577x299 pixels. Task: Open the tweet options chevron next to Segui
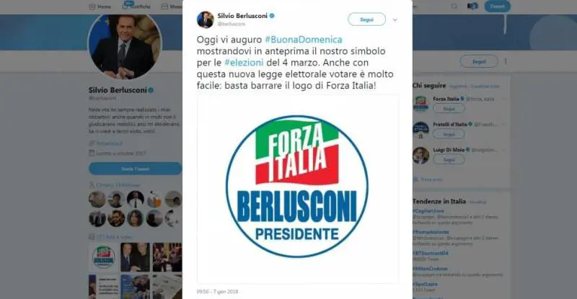pos(395,20)
